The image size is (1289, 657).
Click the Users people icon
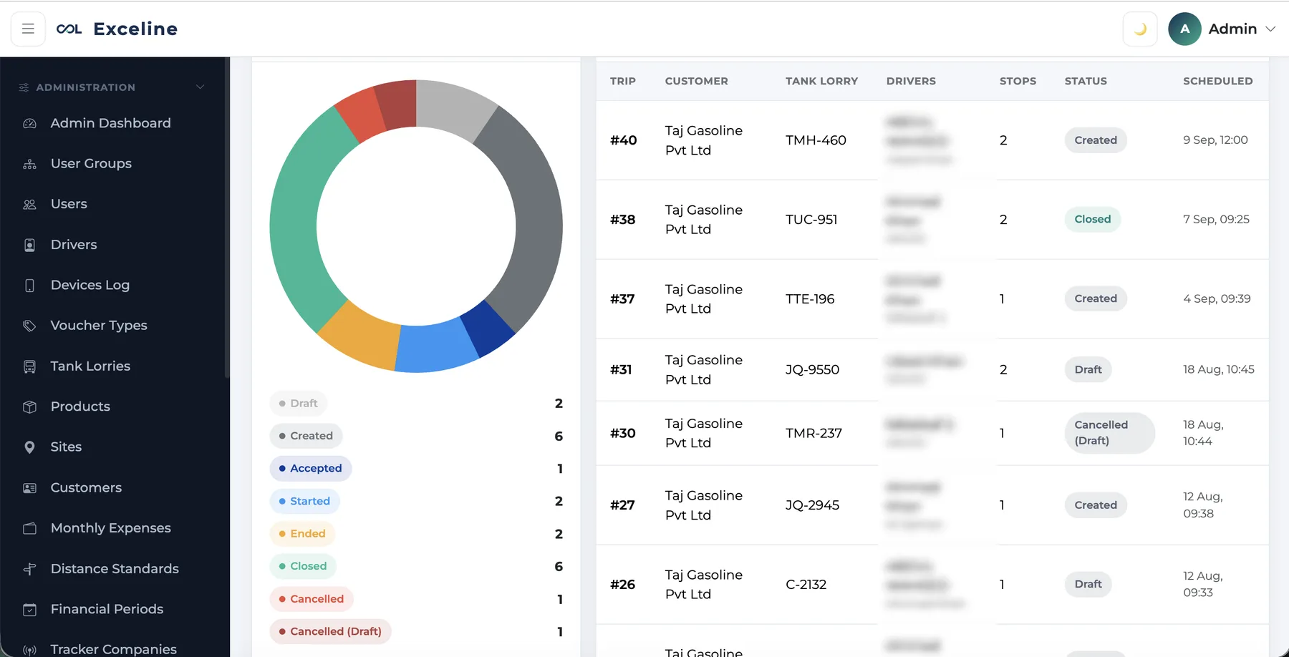[29, 205]
